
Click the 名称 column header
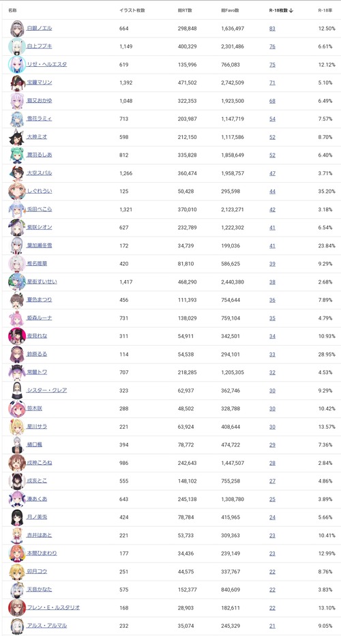12,10
